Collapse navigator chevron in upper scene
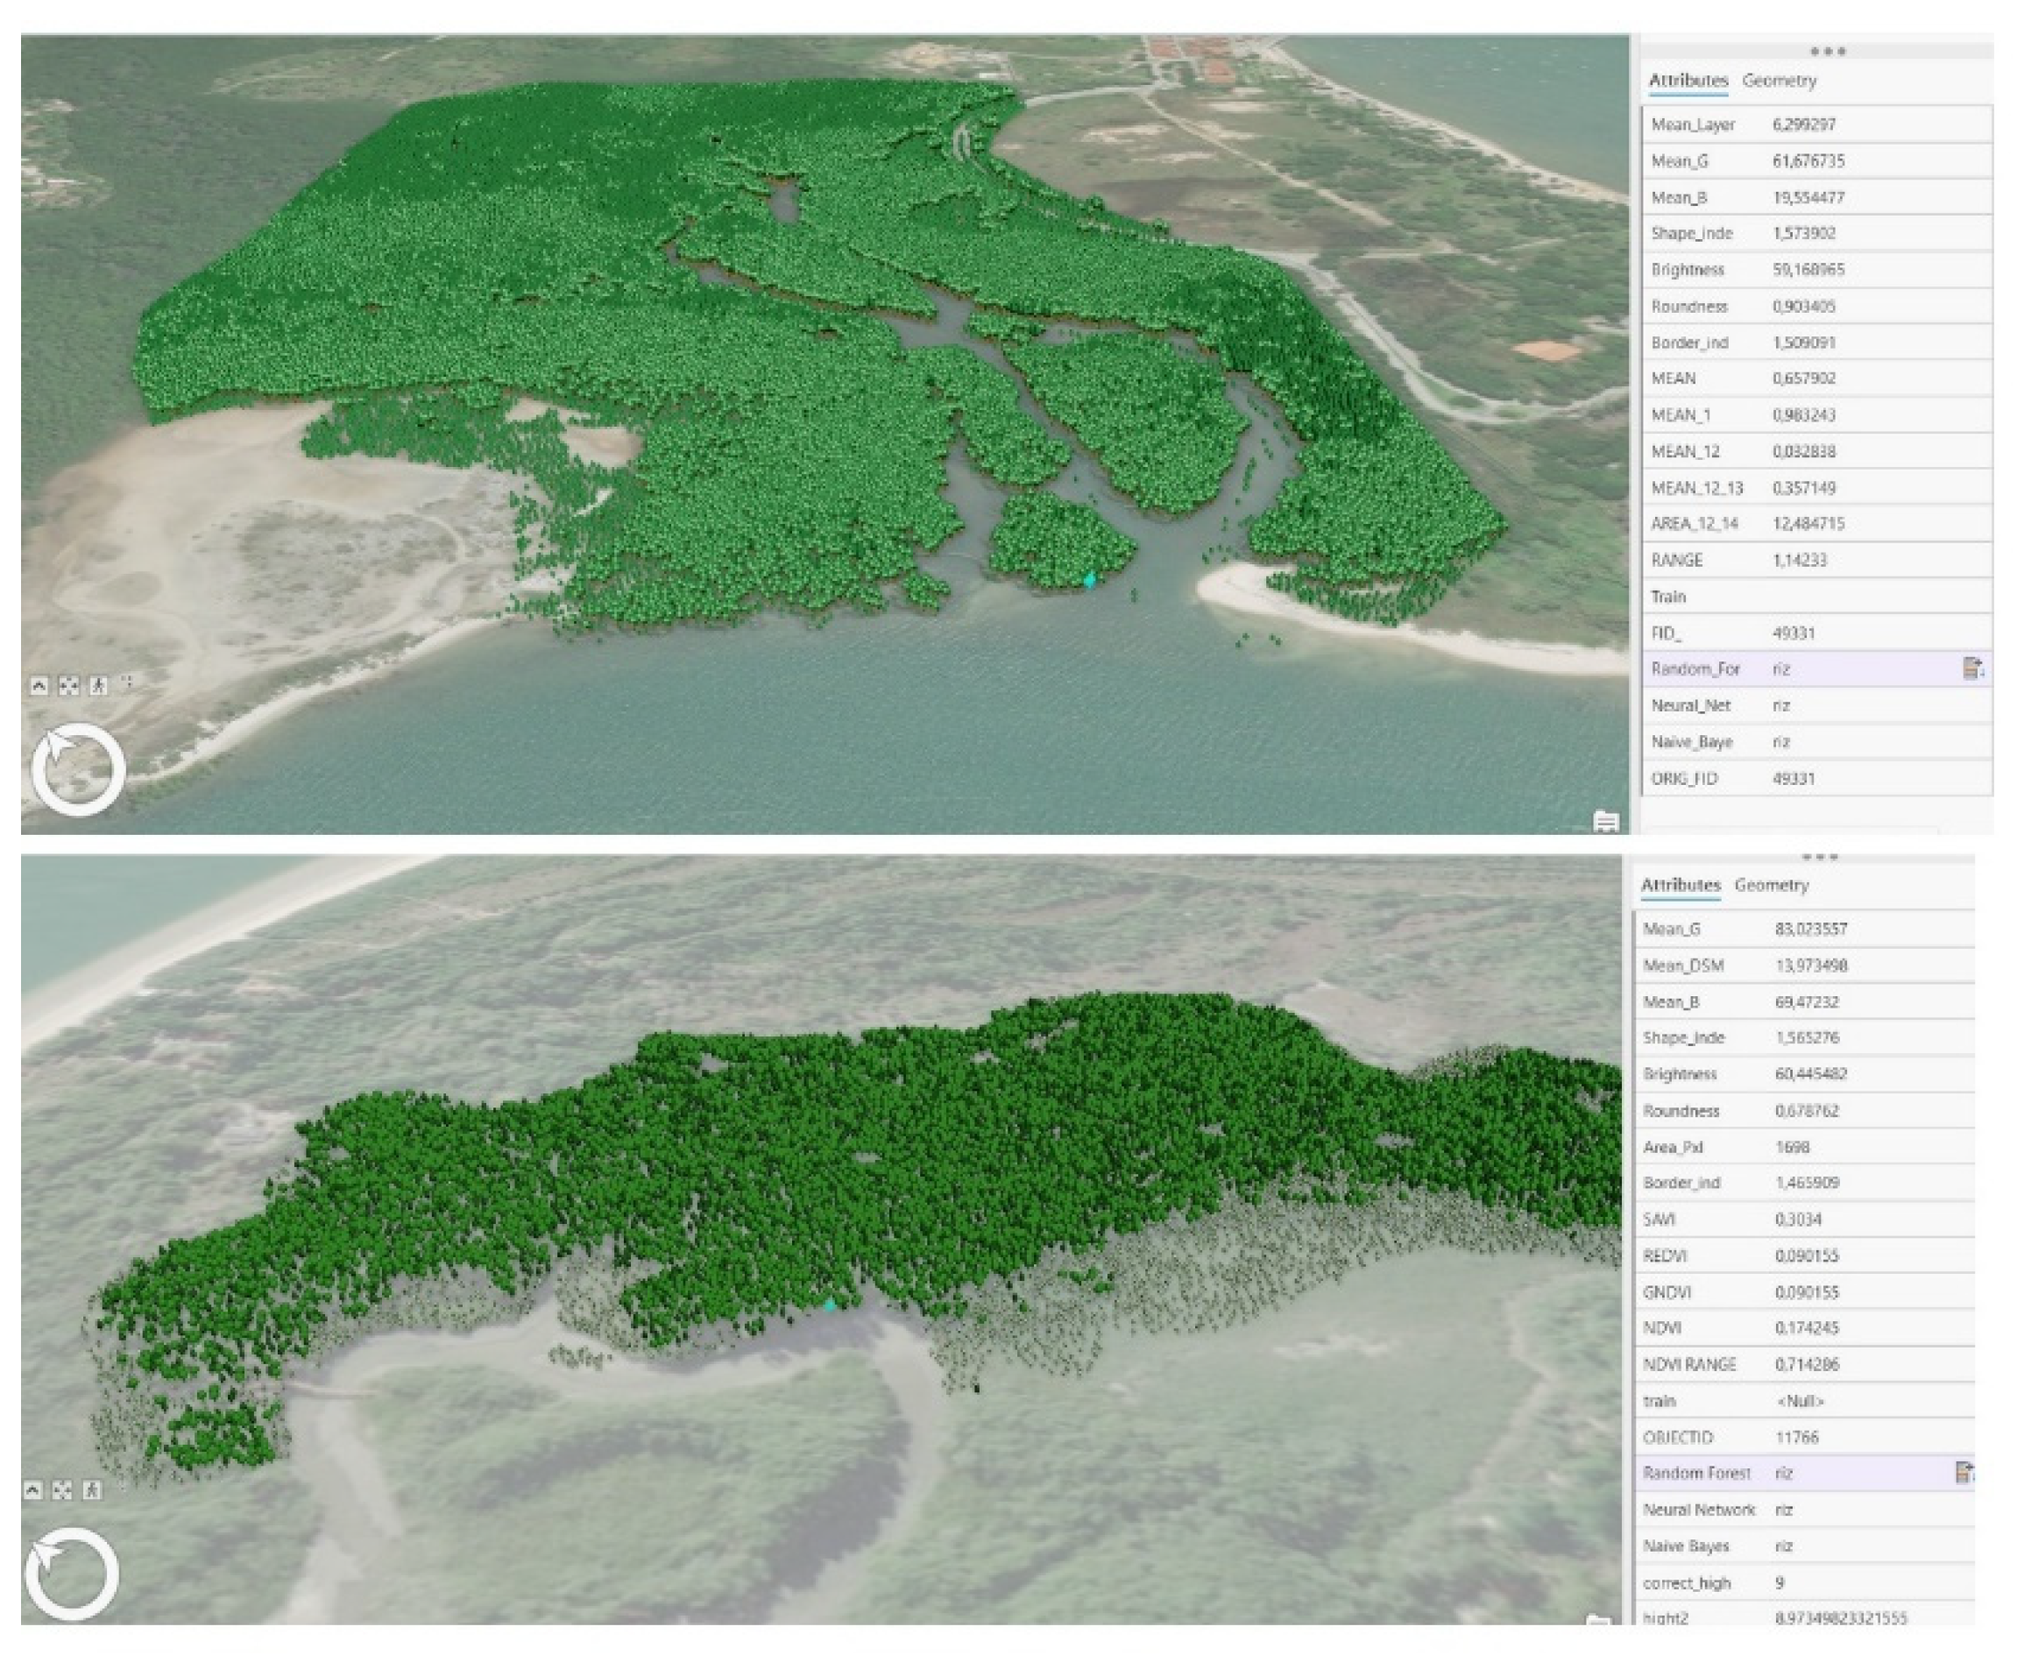 tap(39, 685)
